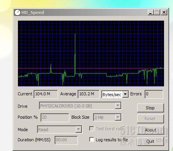Maximize the HD_Speed window

157,12
